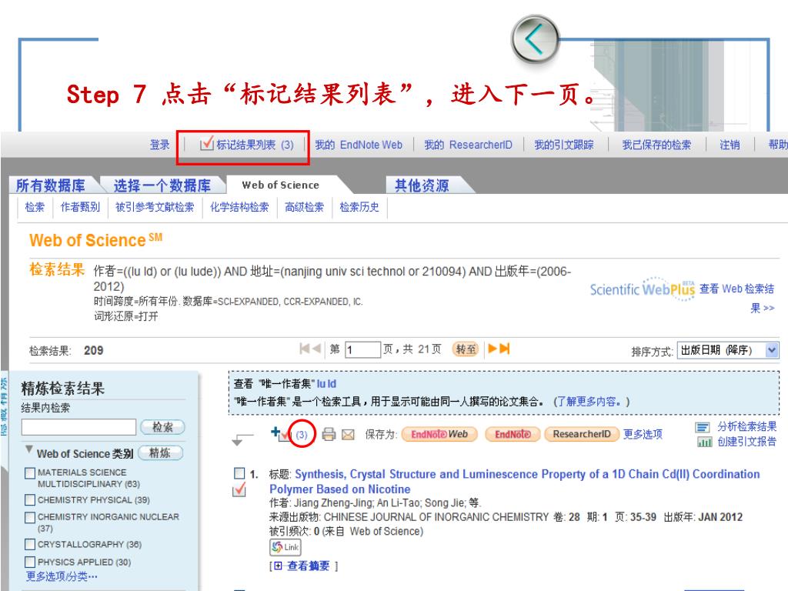Click the 检索 button in refine panel
The image size is (788, 591).
pyautogui.click(x=162, y=427)
